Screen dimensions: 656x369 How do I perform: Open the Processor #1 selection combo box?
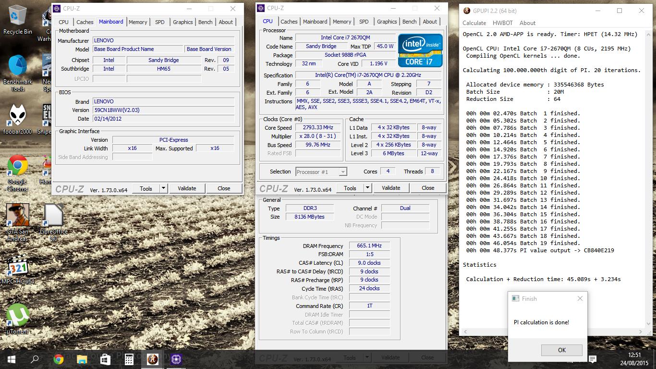coord(321,172)
